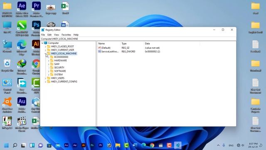Select the Computer label in tree
The height and width of the screenshot is (150, 266).
click(x=53, y=43)
